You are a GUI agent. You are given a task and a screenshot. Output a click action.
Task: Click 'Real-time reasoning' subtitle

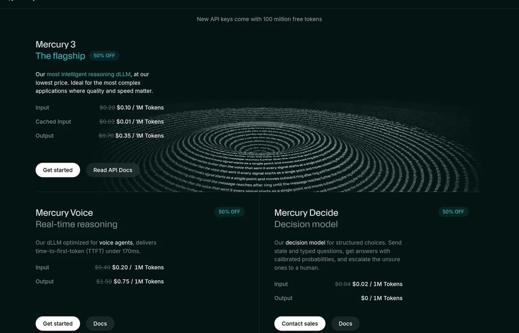[77, 224]
